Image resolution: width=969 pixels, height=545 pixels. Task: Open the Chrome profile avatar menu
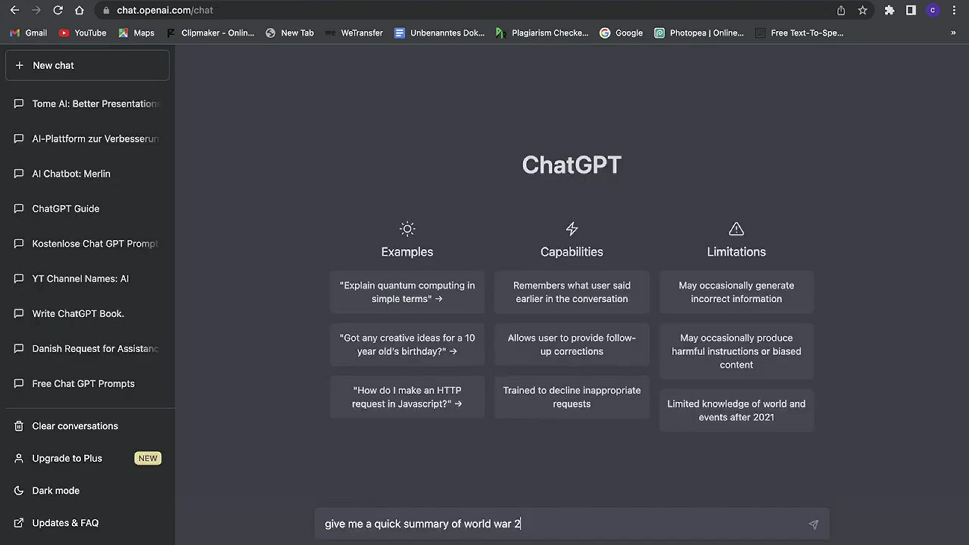tap(932, 10)
